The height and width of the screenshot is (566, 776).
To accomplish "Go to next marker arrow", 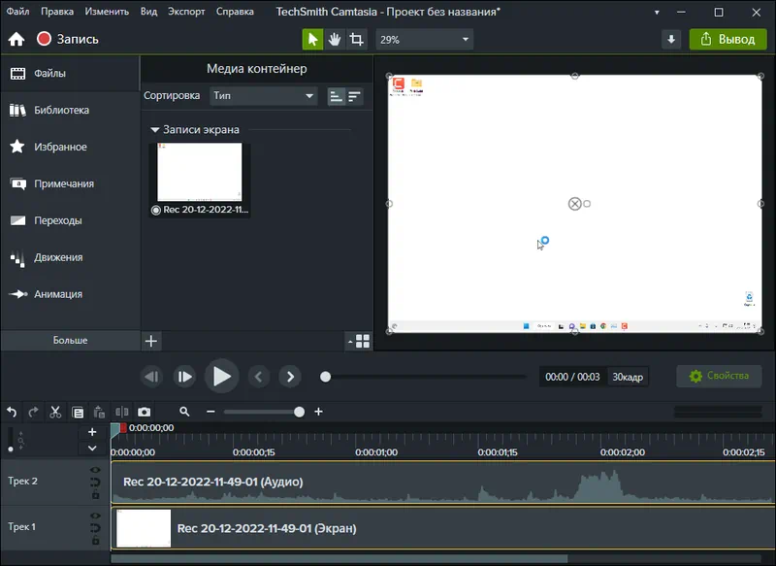I will pos(290,377).
